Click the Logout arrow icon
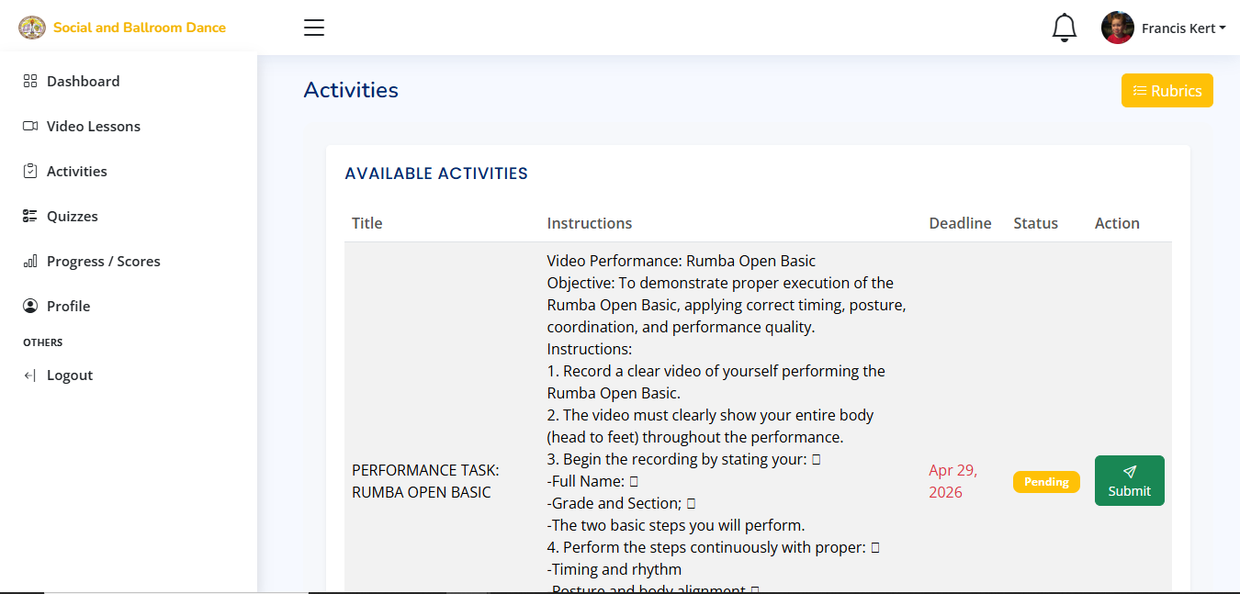1240x594 pixels. (30, 375)
